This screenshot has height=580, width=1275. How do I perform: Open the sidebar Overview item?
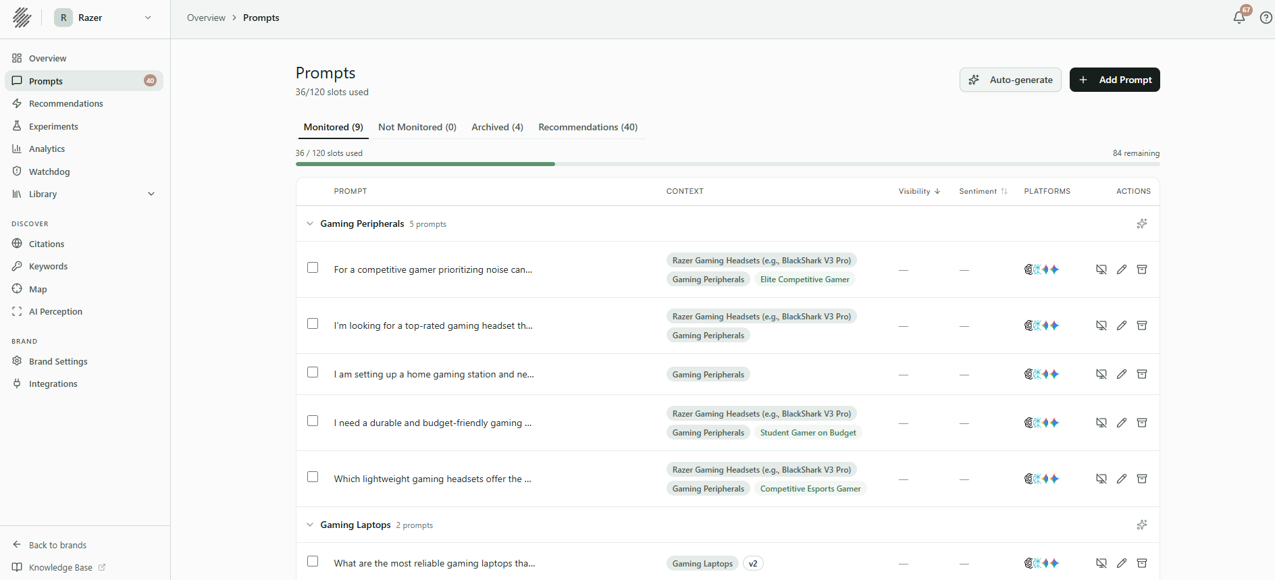coord(84,58)
